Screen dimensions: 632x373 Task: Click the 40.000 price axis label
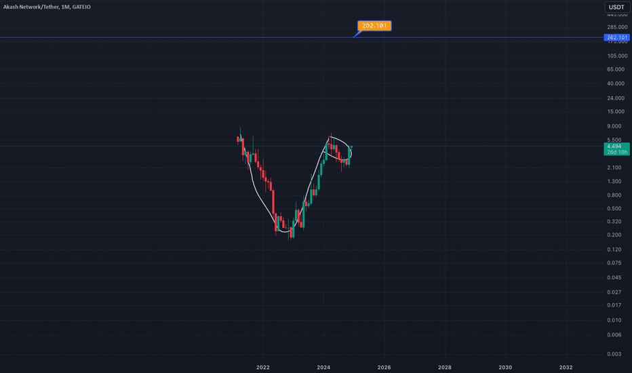tap(616, 83)
